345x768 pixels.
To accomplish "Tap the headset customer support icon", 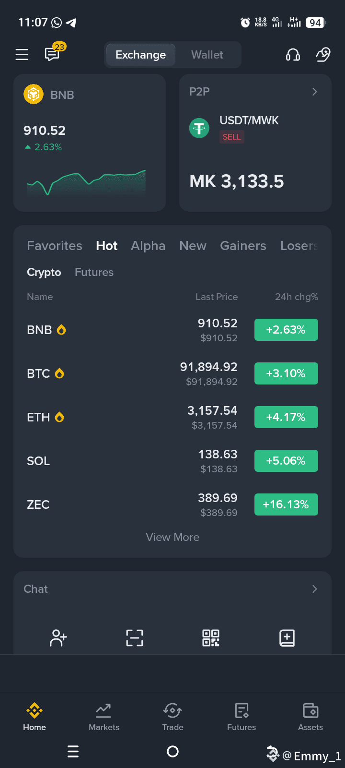I will (x=293, y=55).
